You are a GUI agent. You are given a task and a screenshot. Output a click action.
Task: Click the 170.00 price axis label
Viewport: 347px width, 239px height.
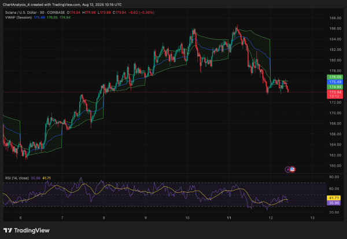click(x=335, y=113)
